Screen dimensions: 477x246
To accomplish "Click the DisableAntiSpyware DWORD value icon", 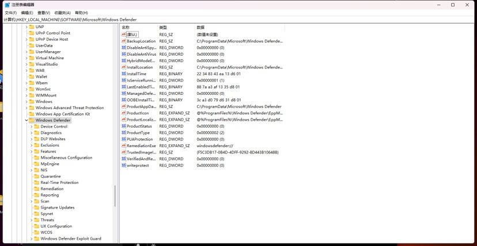I will point(123,48).
